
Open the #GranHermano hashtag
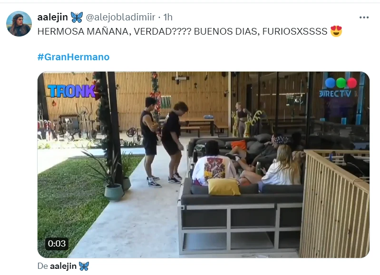73,57
